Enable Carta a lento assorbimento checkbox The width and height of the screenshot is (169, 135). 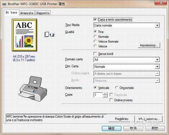pyautogui.click(x=95, y=20)
